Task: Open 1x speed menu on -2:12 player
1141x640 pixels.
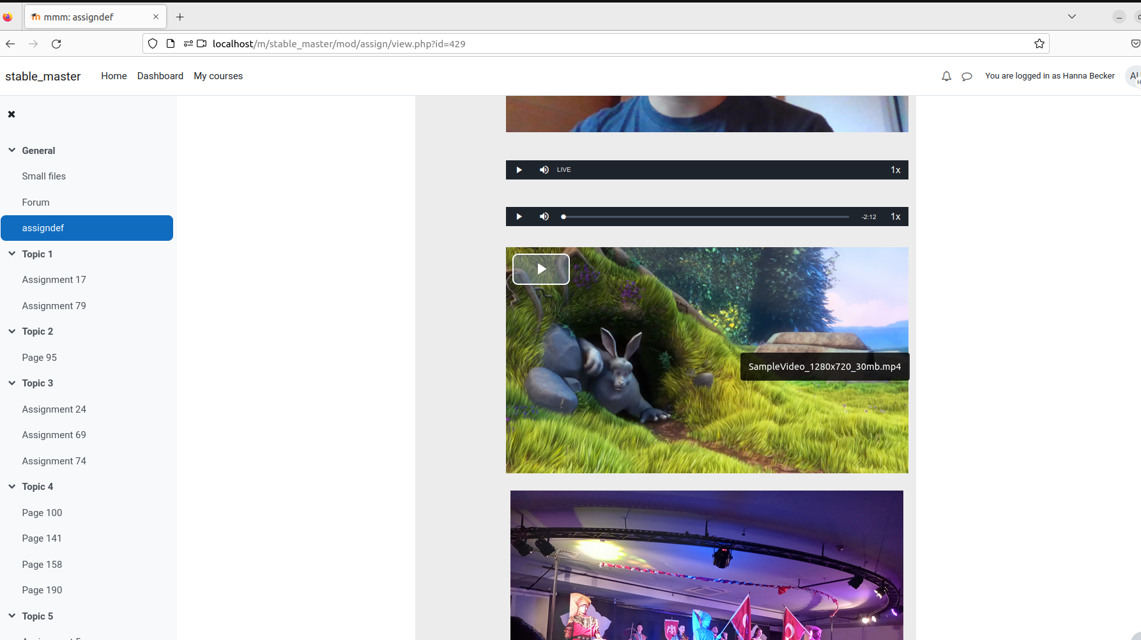Action: [x=896, y=217]
